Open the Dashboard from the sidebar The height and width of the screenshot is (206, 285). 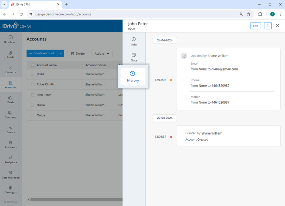[x=10, y=40]
